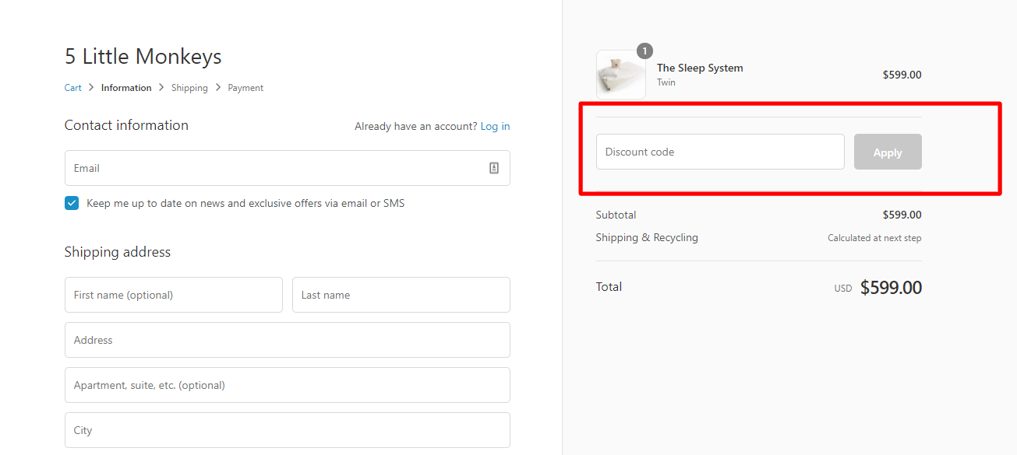1017x455 pixels.
Task: Open The Sleep System product thumbnail
Action: (x=621, y=75)
